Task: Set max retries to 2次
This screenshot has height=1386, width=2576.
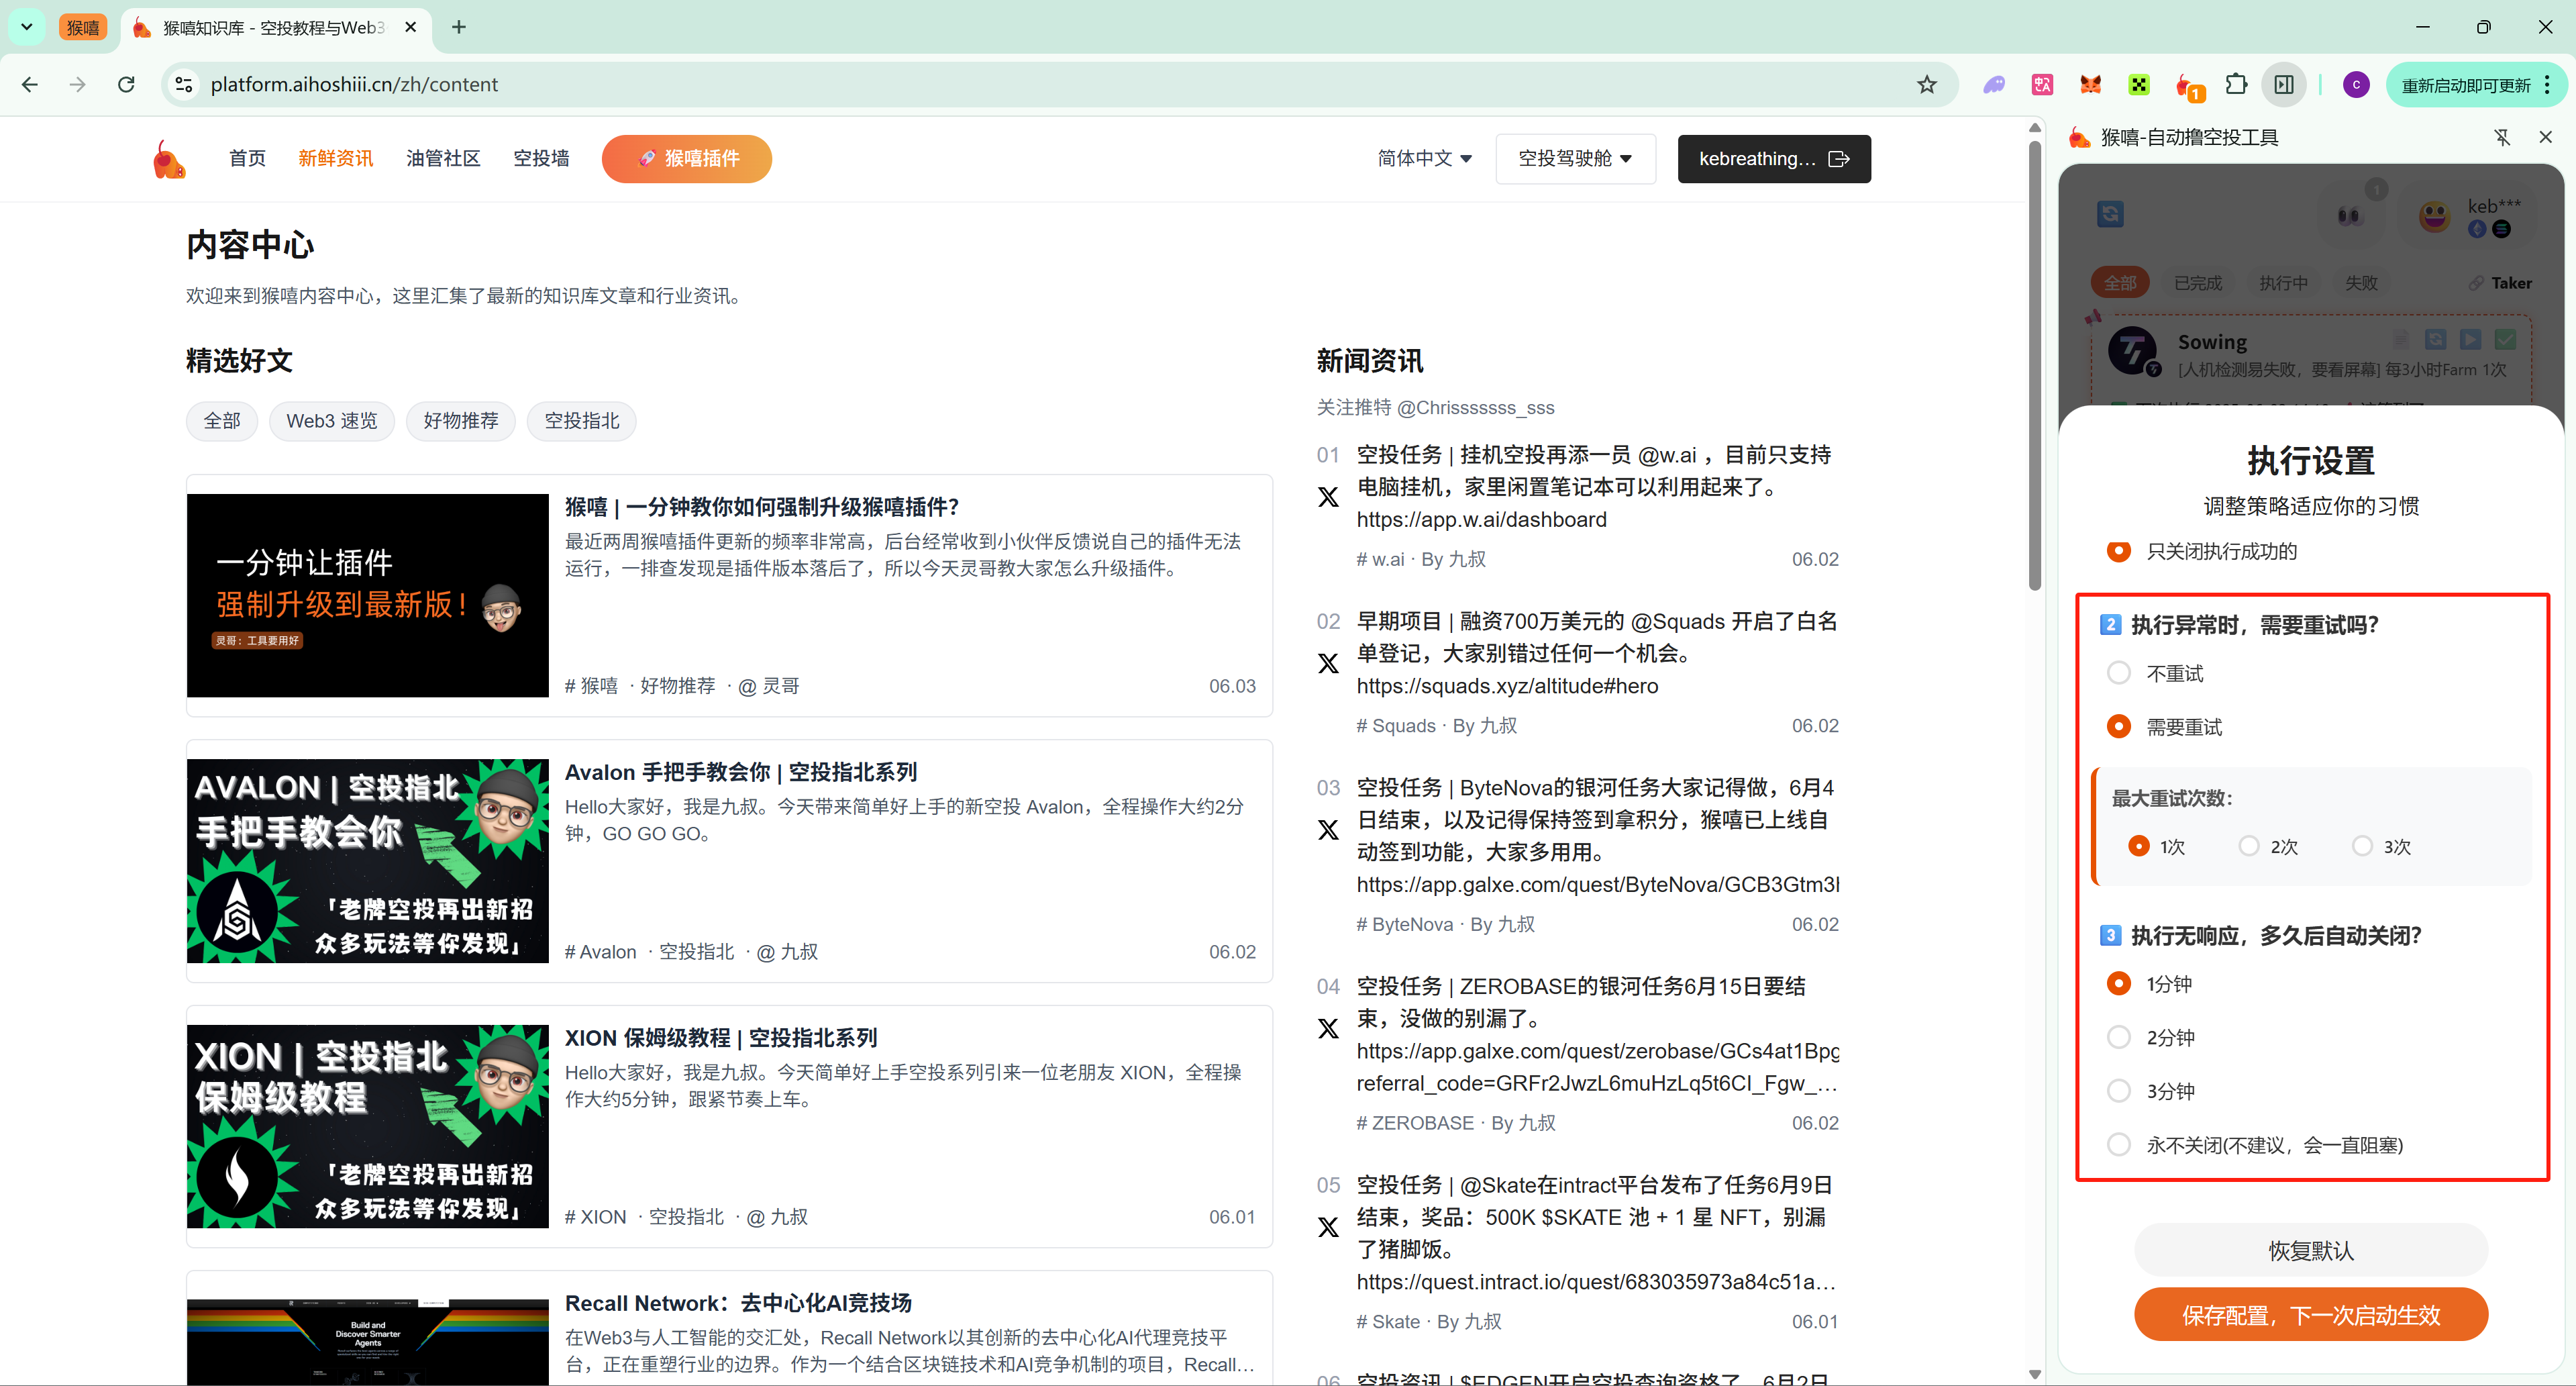Action: point(2248,846)
